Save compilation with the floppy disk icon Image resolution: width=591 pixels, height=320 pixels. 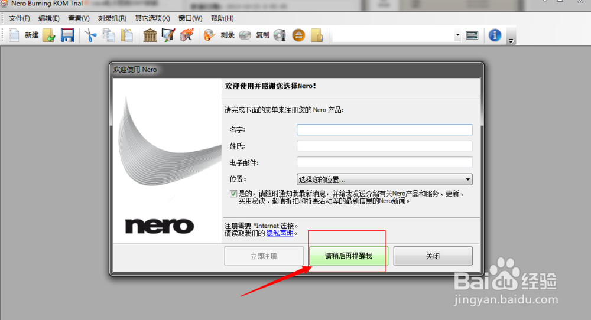(x=67, y=35)
